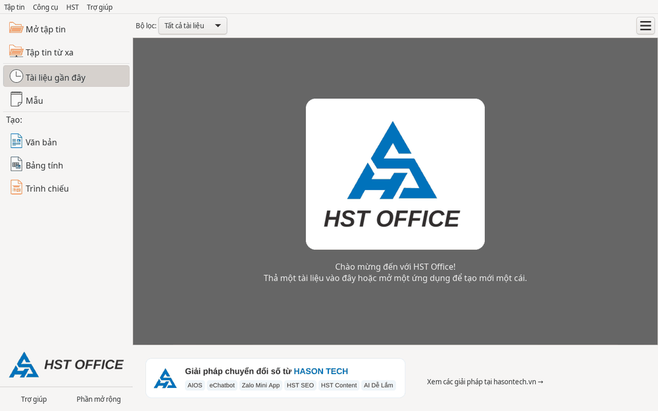
Task: Click the Mở tập tin folder icon
Action: click(16, 28)
